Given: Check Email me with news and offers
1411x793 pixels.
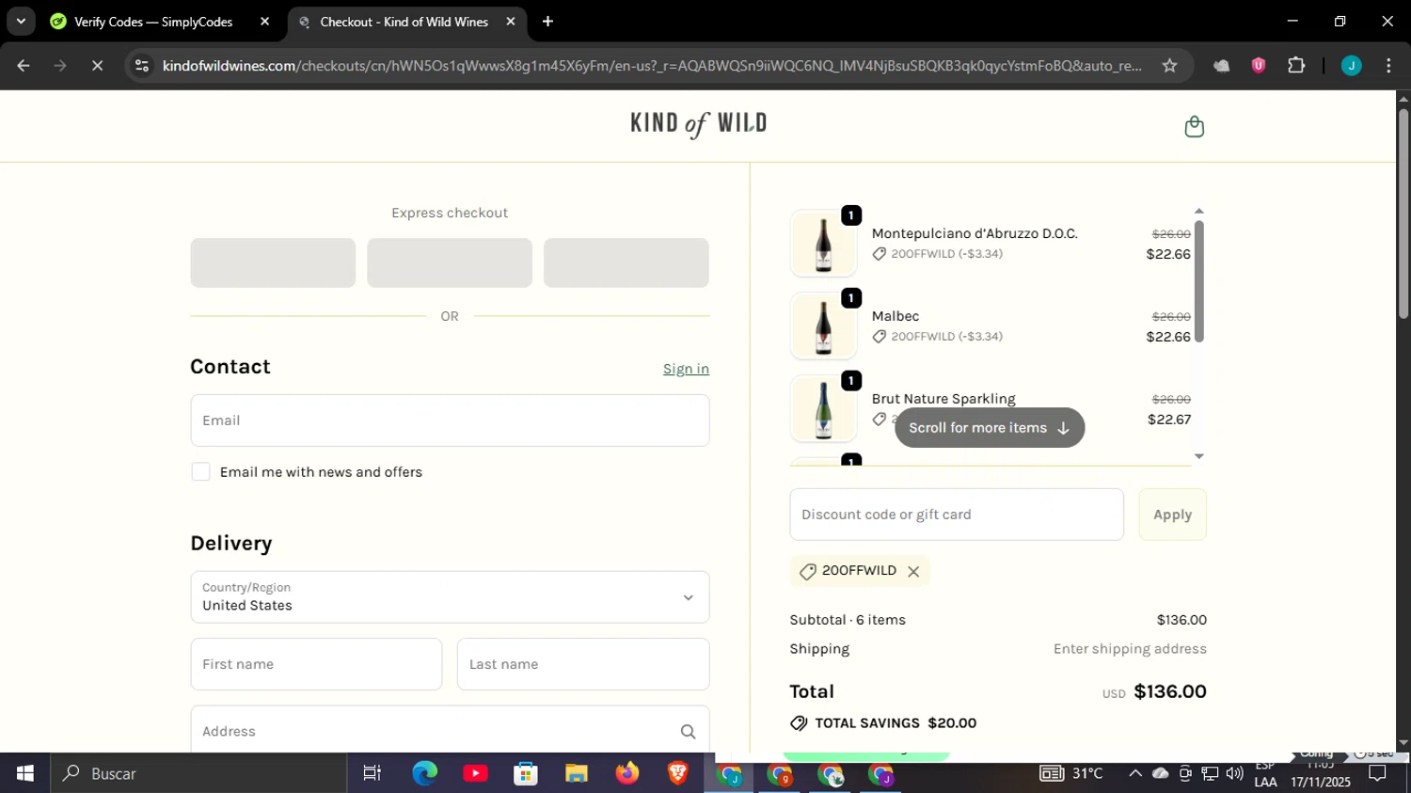Looking at the screenshot, I should click(200, 472).
